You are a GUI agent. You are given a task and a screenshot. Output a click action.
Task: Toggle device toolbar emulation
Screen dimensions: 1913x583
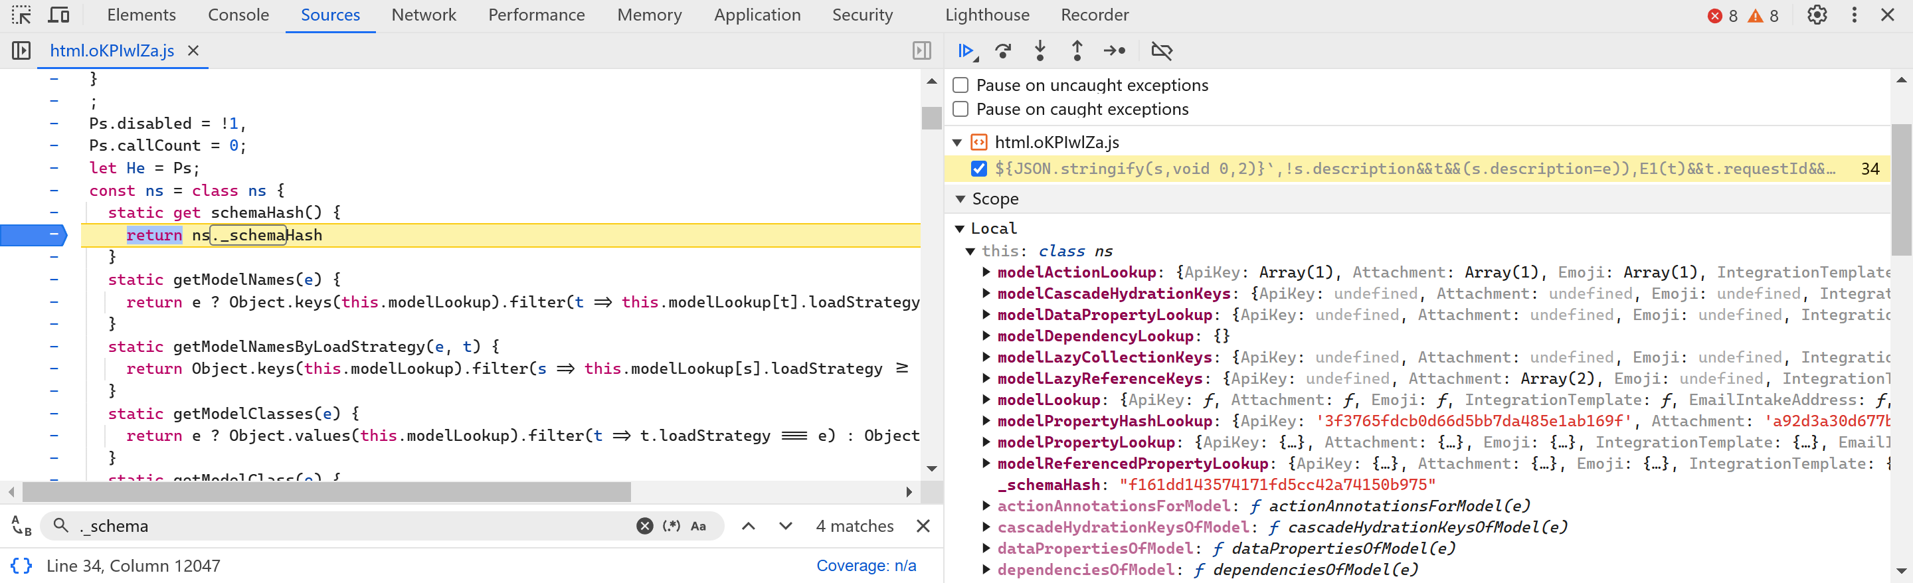pyautogui.click(x=58, y=15)
